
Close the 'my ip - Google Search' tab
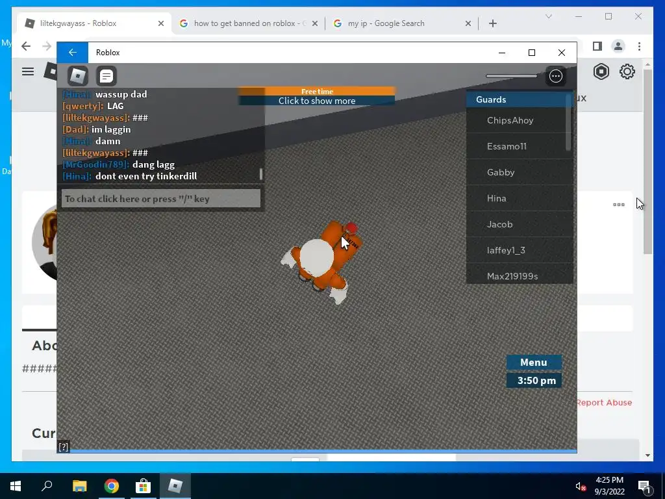468,23
